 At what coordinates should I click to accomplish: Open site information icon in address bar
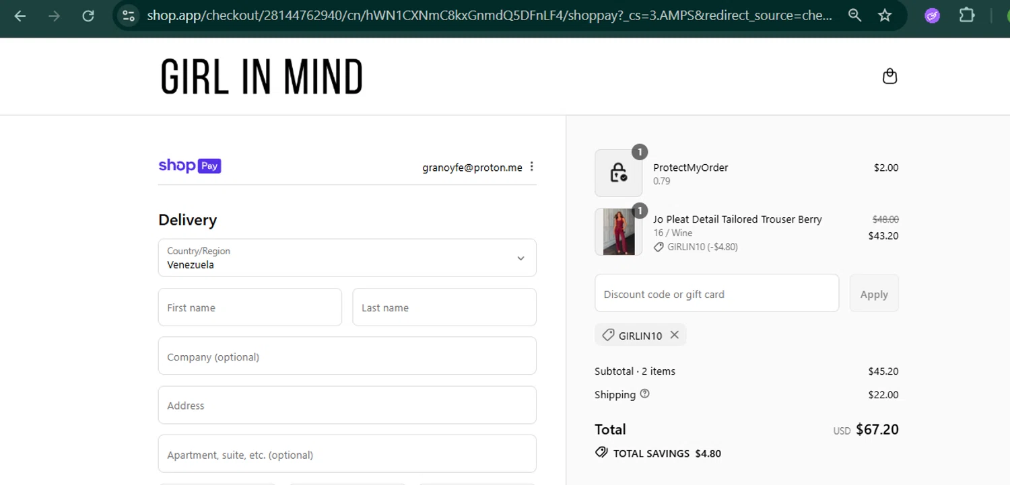pyautogui.click(x=129, y=15)
